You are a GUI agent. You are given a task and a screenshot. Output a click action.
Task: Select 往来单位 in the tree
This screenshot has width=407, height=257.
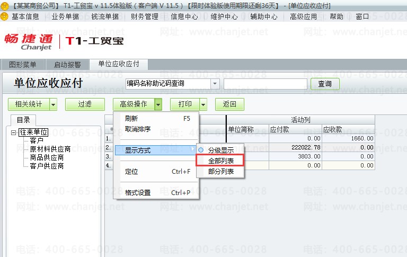coord(33,132)
